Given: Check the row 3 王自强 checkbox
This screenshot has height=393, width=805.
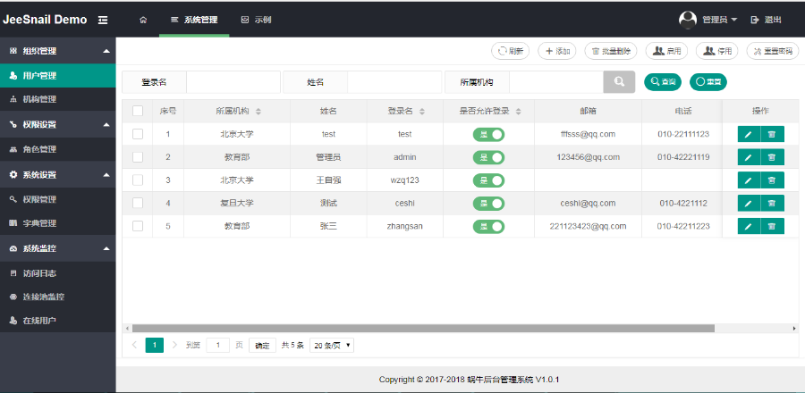Looking at the screenshot, I should coord(138,180).
